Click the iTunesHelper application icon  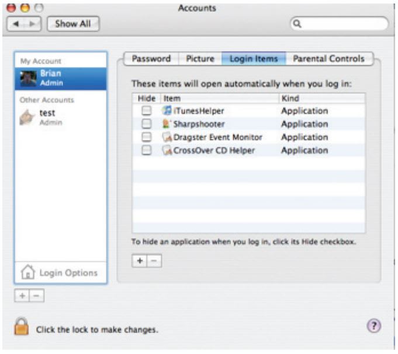(x=167, y=111)
